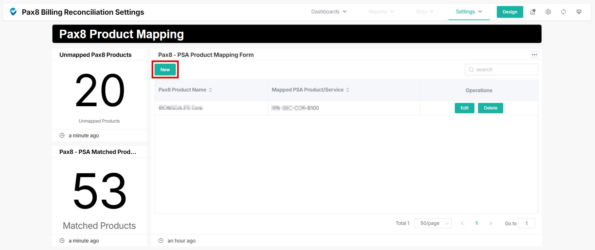Go to previous page arrow
This screenshot has height=250, width=595.
coord(462,223)
